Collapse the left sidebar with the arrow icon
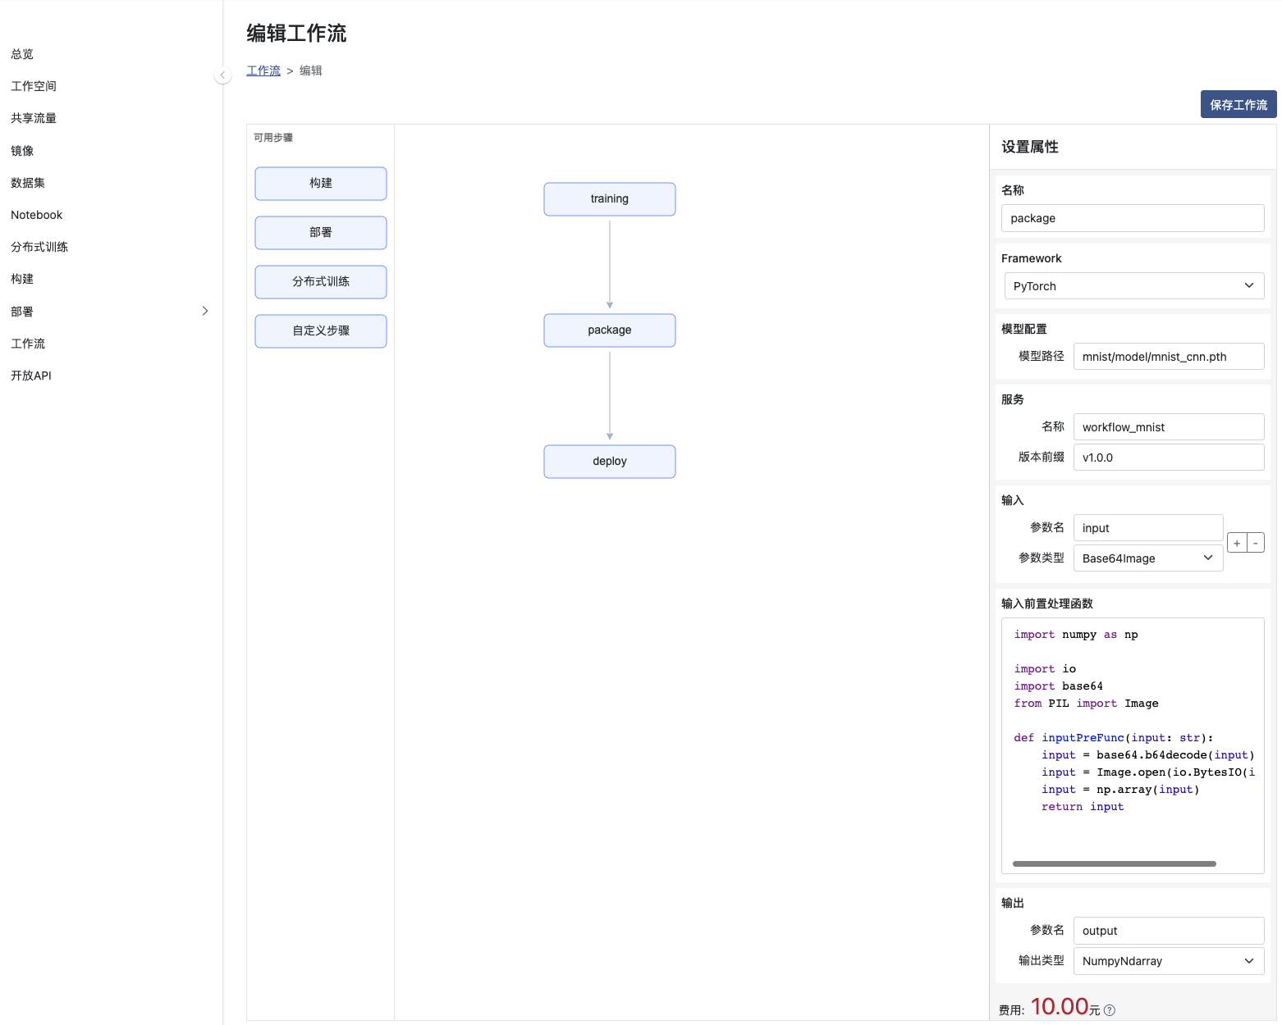Image resolution: width=1282 pixels, height=1025 pixels. (x=222, y=75)
